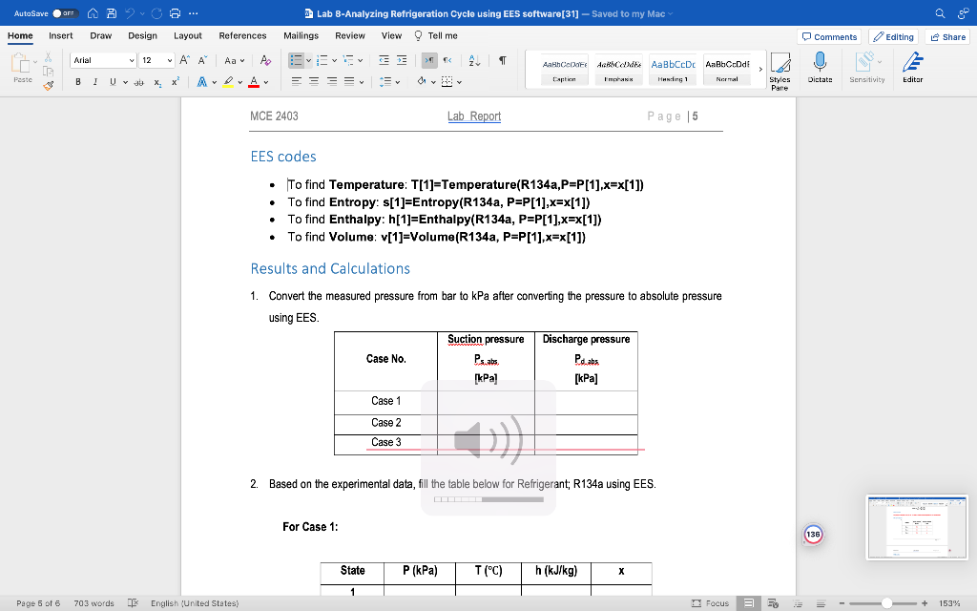Toggle the Bullets list button
Screen dimensions: 977x611
click(296, 60)
